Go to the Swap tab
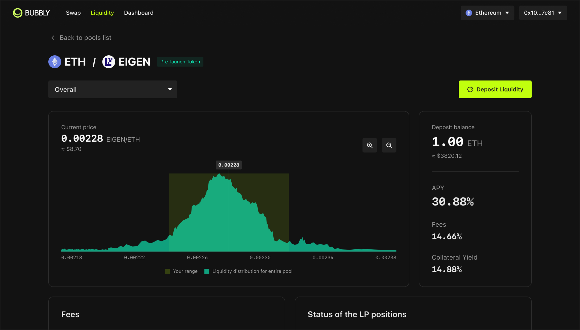This screenshot has width=580, height=330. coord(73,13)
